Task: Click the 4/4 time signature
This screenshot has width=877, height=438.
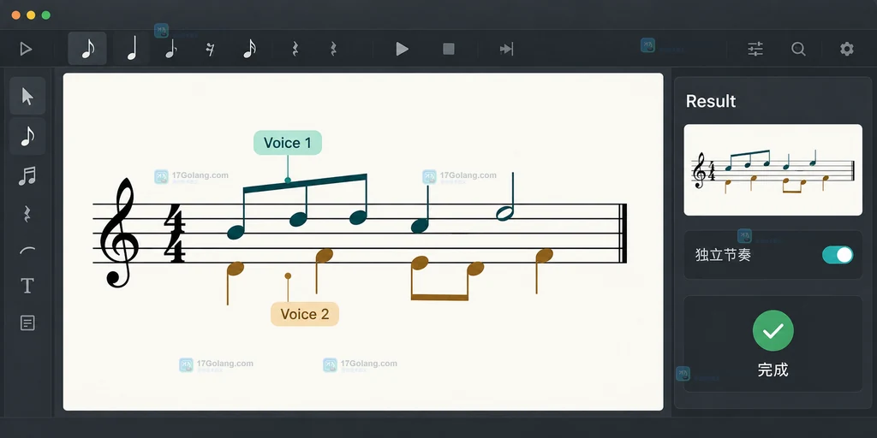Action: (175, 234)
